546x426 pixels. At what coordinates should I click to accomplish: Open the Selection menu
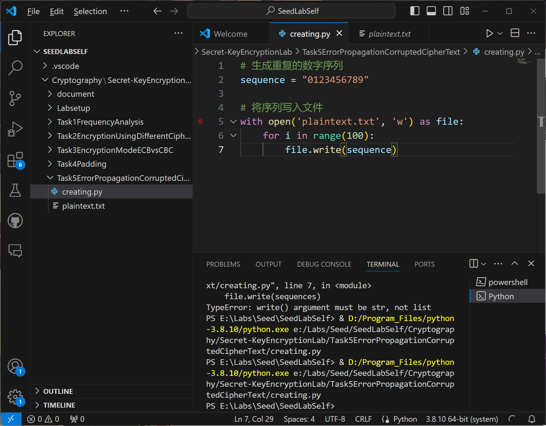(90, 12)
